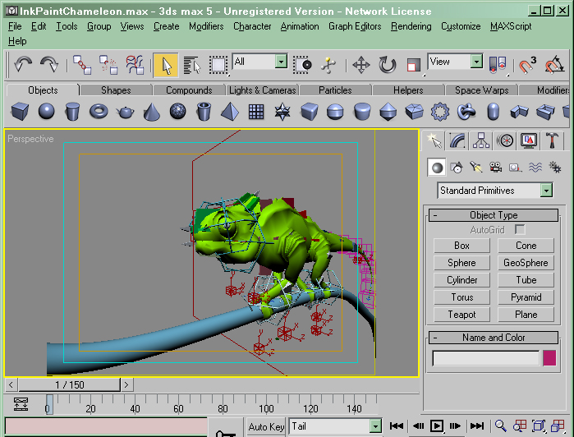Choose the Lights category icon
Image resolution: width=574 pixels, height=437 pixels.
pyautogui.click(x=475, y=167)
